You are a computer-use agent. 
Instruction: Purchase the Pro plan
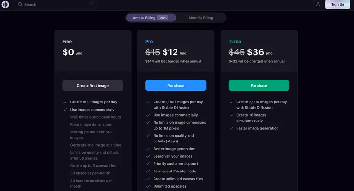click(x=176, y=86)
